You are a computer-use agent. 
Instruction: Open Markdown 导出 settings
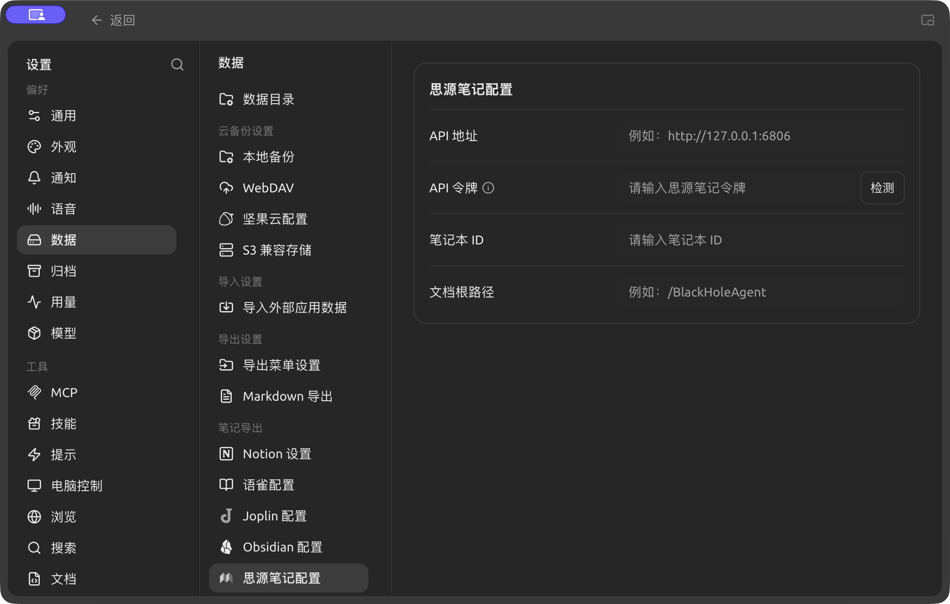tap(288, 396)
